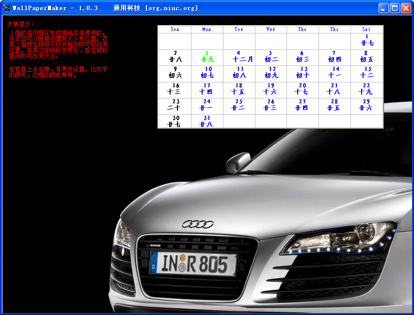Select the green highlighted day 3 cell
414x315 pixels.
coord(207,57)
